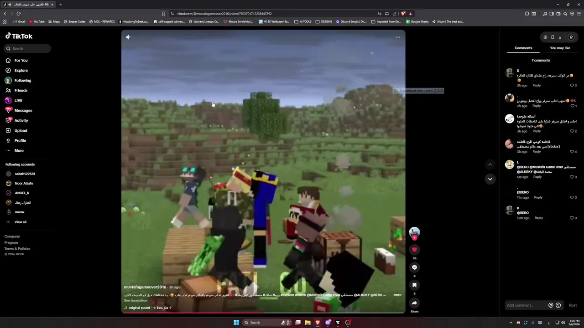Bookmark the video with the favorites icon

pos(414,285)
